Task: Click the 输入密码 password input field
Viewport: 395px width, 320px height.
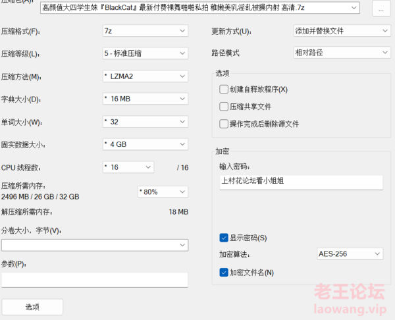Action: (x=302, y=182)
